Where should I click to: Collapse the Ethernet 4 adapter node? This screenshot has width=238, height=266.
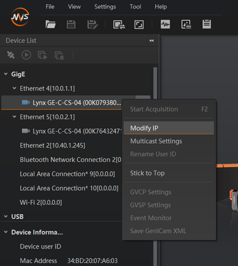(x=14, y=88)
